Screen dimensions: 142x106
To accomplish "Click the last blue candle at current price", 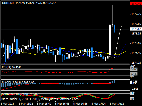I will [x=114, y=27].
